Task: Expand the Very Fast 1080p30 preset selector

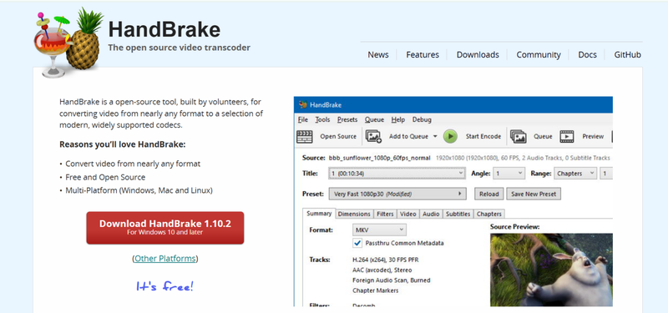Action: pos(397,194)
